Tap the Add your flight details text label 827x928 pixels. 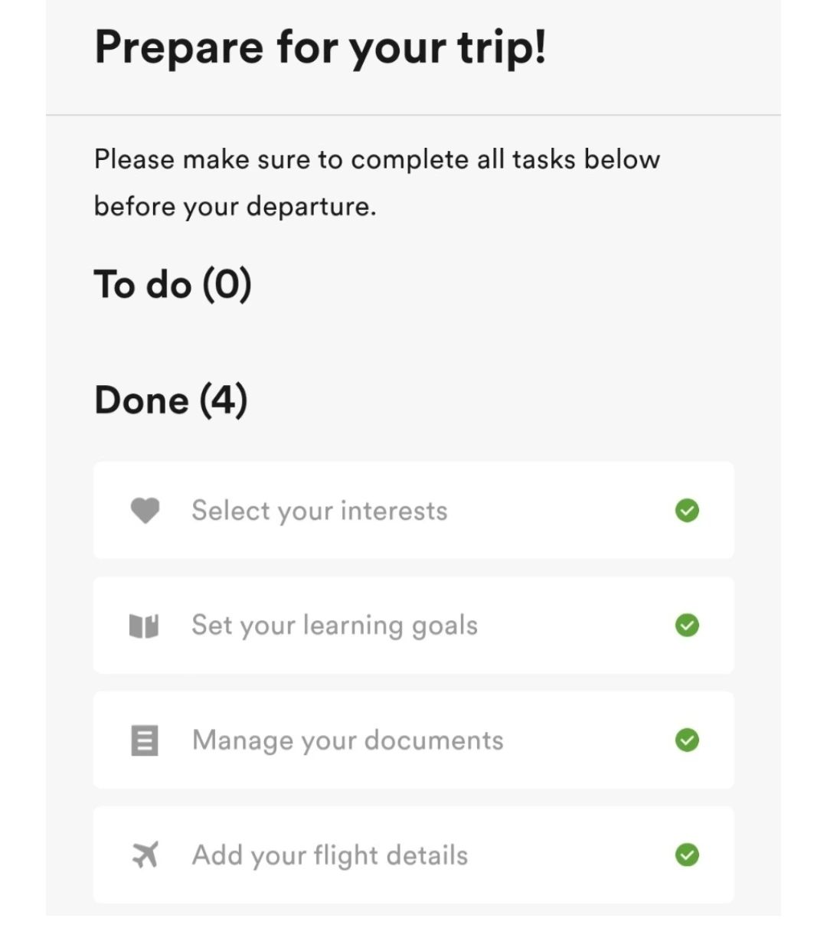(330, 854)
